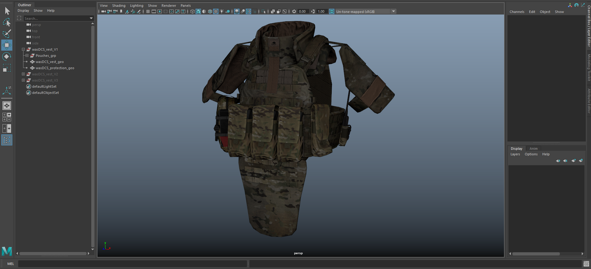Collapse the wasDCS_vest_V1 group
The width and height of the screenshot is (591, 269).
click(23, 50)
